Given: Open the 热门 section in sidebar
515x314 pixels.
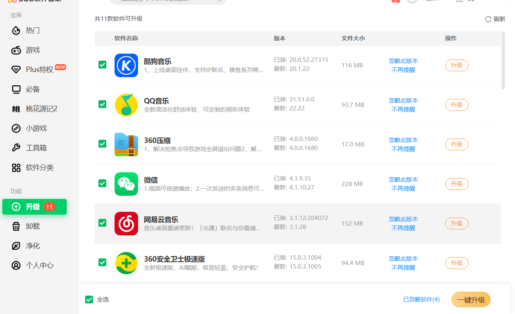Looking at the screenshot, I should click(33, 31).
